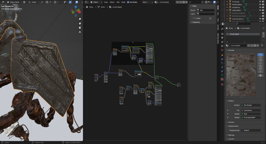Expand the FrontLegs outliner item

tap(227, 2)
